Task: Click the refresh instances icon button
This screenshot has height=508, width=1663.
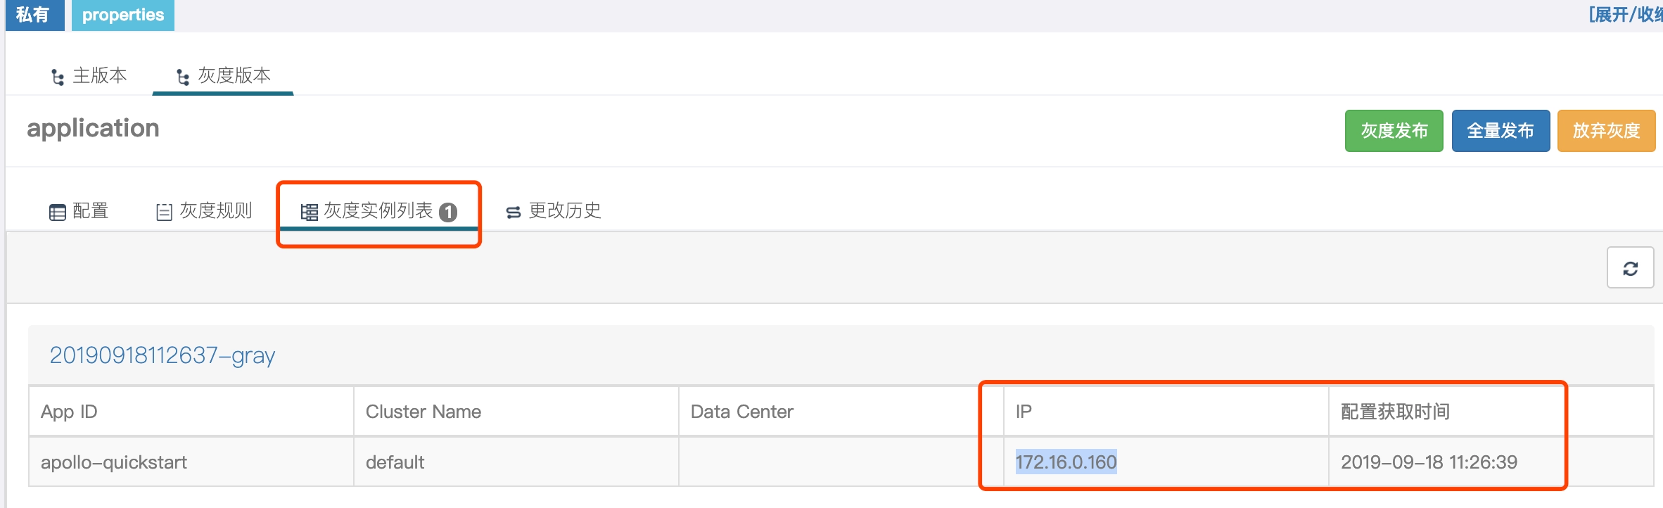Action: tap(1630, 267)
